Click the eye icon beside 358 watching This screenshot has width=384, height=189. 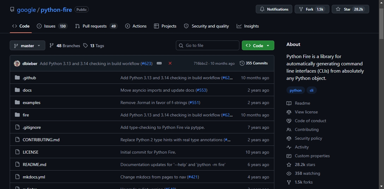pos(289,173)
